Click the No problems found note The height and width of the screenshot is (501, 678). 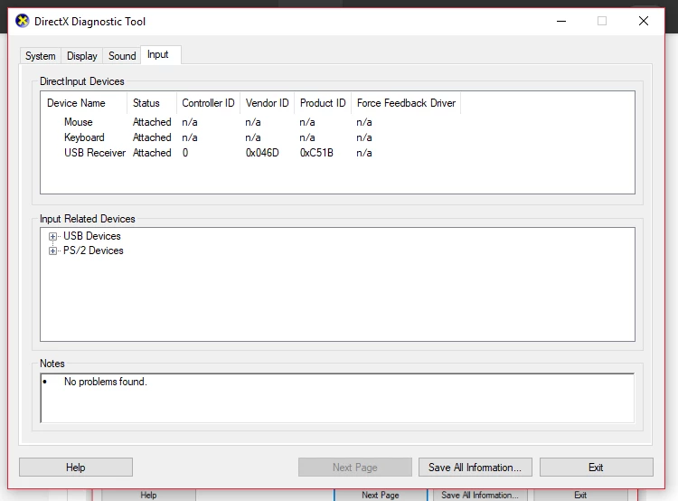click(x=106, y=382)
